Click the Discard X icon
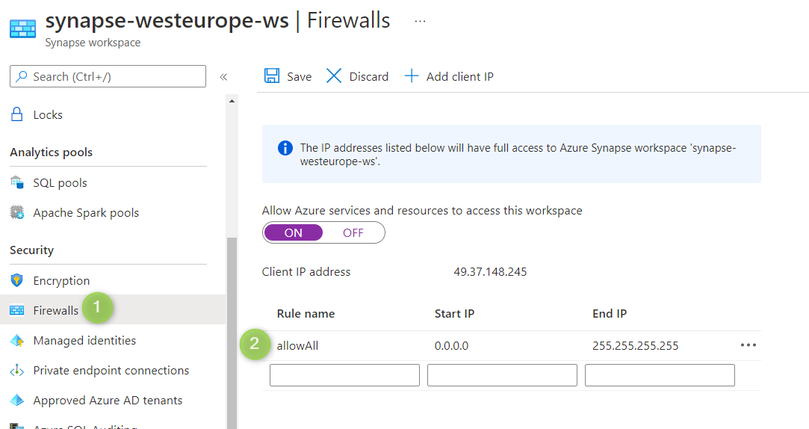The image size is (809, 429). [334, 76]
